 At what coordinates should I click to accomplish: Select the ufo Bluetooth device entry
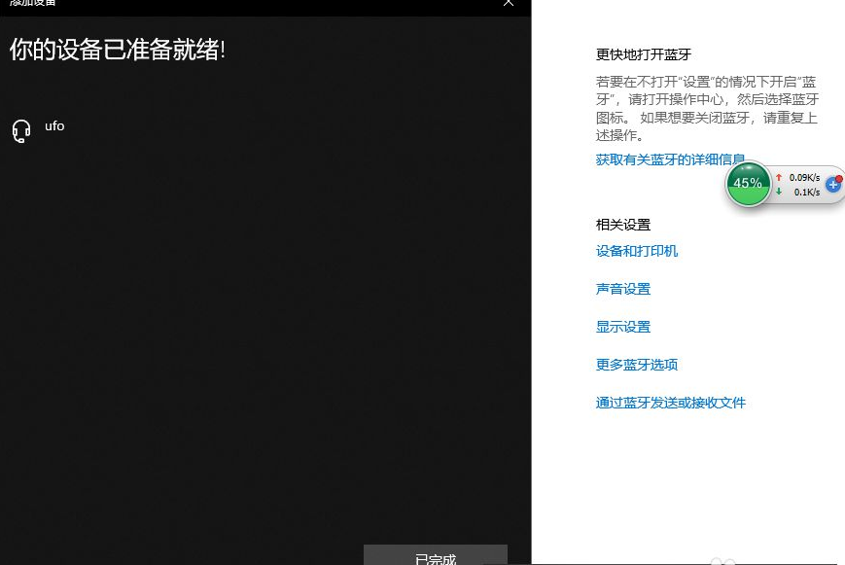click(54, 126)
